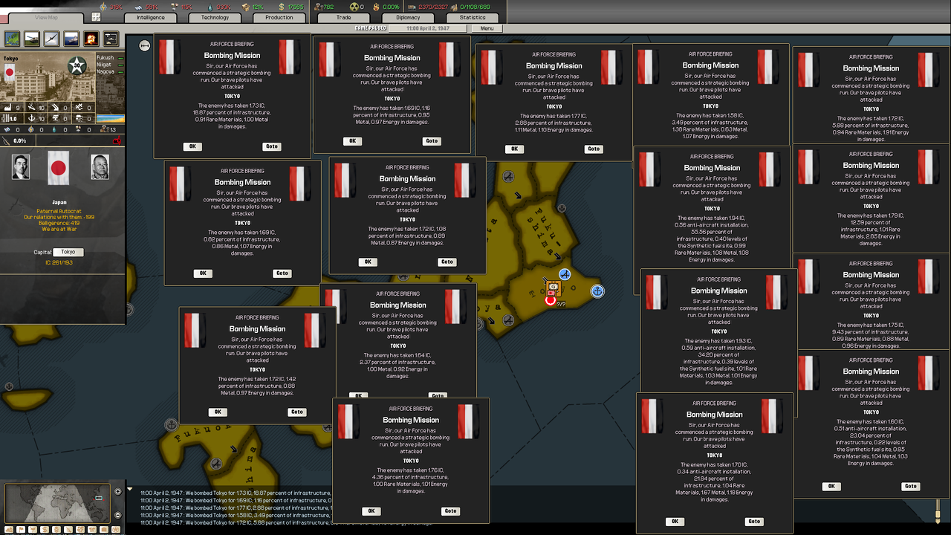
Task: Click OK on briefing with 0.82 percent infrastructure
Action: [x=202, y=273]
